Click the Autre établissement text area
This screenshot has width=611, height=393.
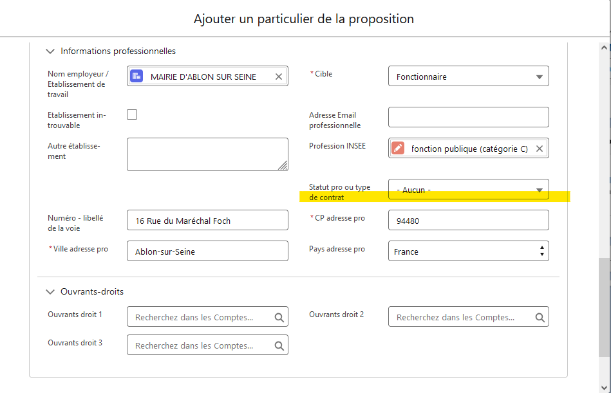pos(207,154)
